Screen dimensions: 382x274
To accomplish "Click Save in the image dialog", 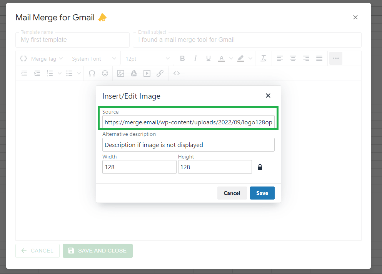I will pyautogui.click(x=262, y=193).
